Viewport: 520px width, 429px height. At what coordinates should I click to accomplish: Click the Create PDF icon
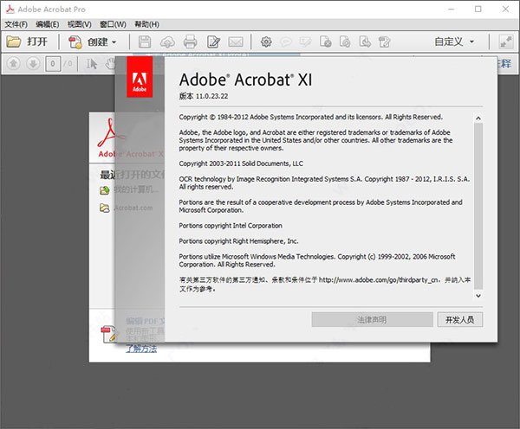(75, 42)
